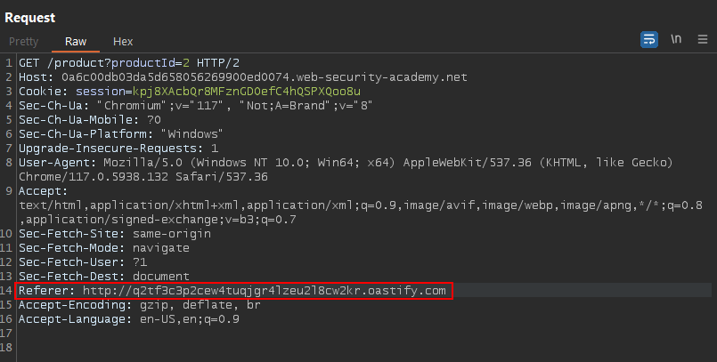
Task: Click the GET /product?productId=2 request line
Action: tap(129, 63)
